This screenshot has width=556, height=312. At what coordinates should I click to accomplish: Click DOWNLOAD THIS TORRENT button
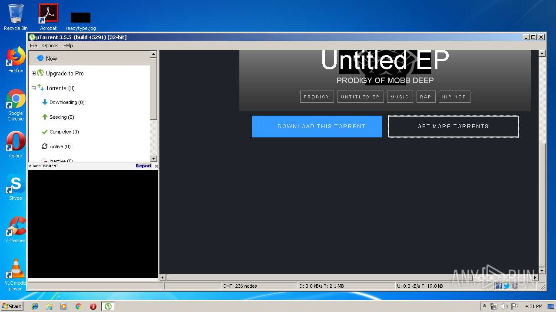317,127
